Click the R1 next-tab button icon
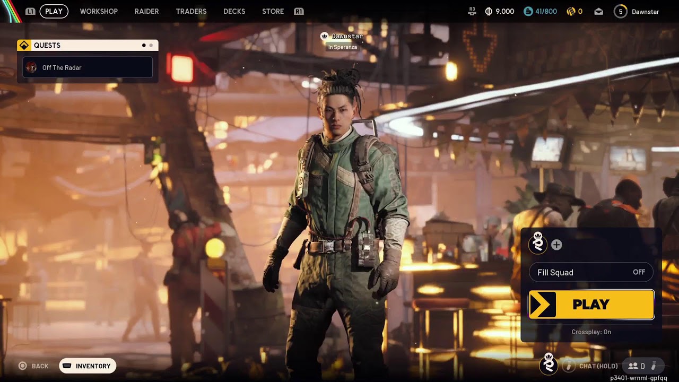The height and width of the screenshot is (382, 679). tap(299, 11)
